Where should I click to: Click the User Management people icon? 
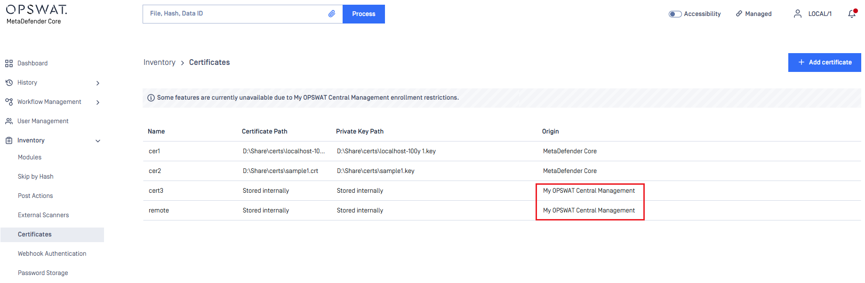pos(9,121)
